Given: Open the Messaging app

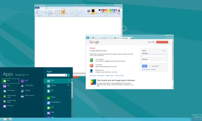Looking at the screenshot, I should tap(8, 106).
